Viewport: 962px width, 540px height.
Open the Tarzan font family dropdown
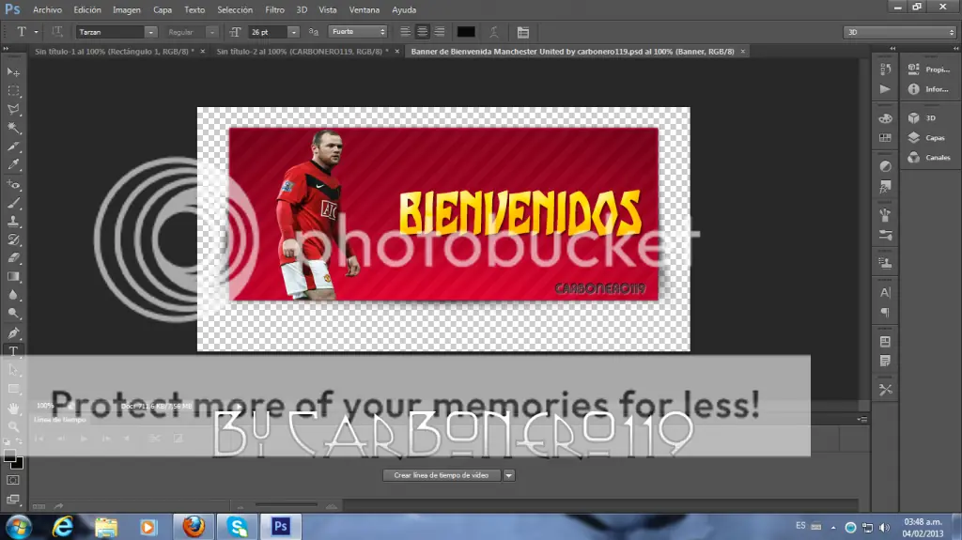(116, 32)
